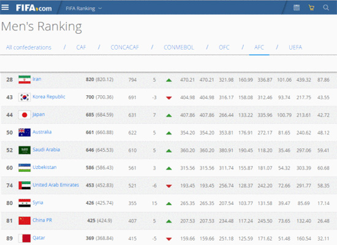Click Syria's green up arrow indicator
The image size is (337, 245).
point(169,203)
